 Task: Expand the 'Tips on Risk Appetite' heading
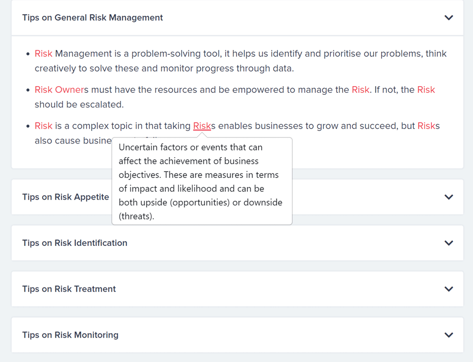pos(66,197)
